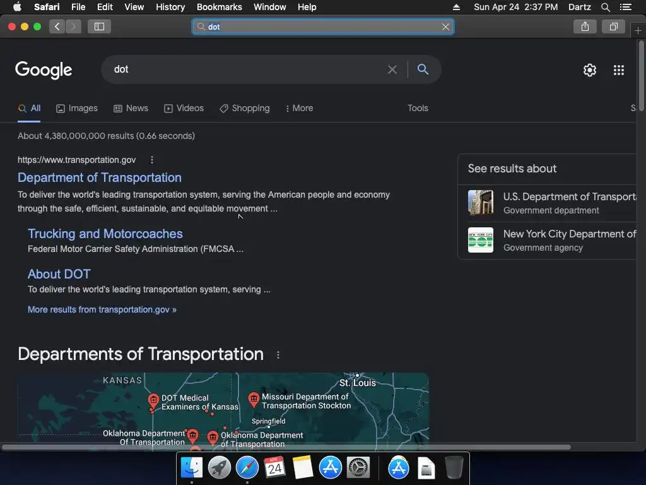Open the New York City DOT logo thumbnail

480,240
